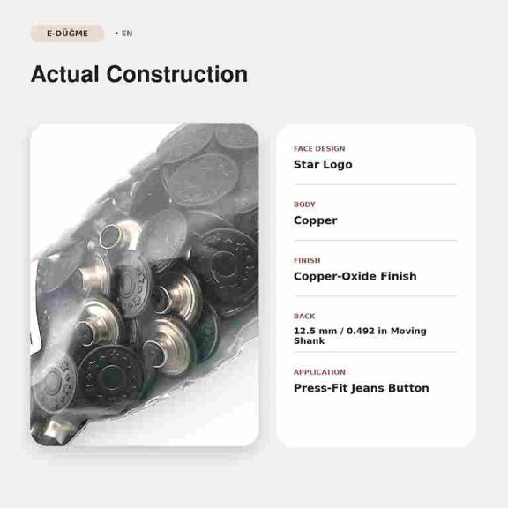The width and height of the screenshot is (508, 508).
Task: Click the BACK label
Action: 304,317
